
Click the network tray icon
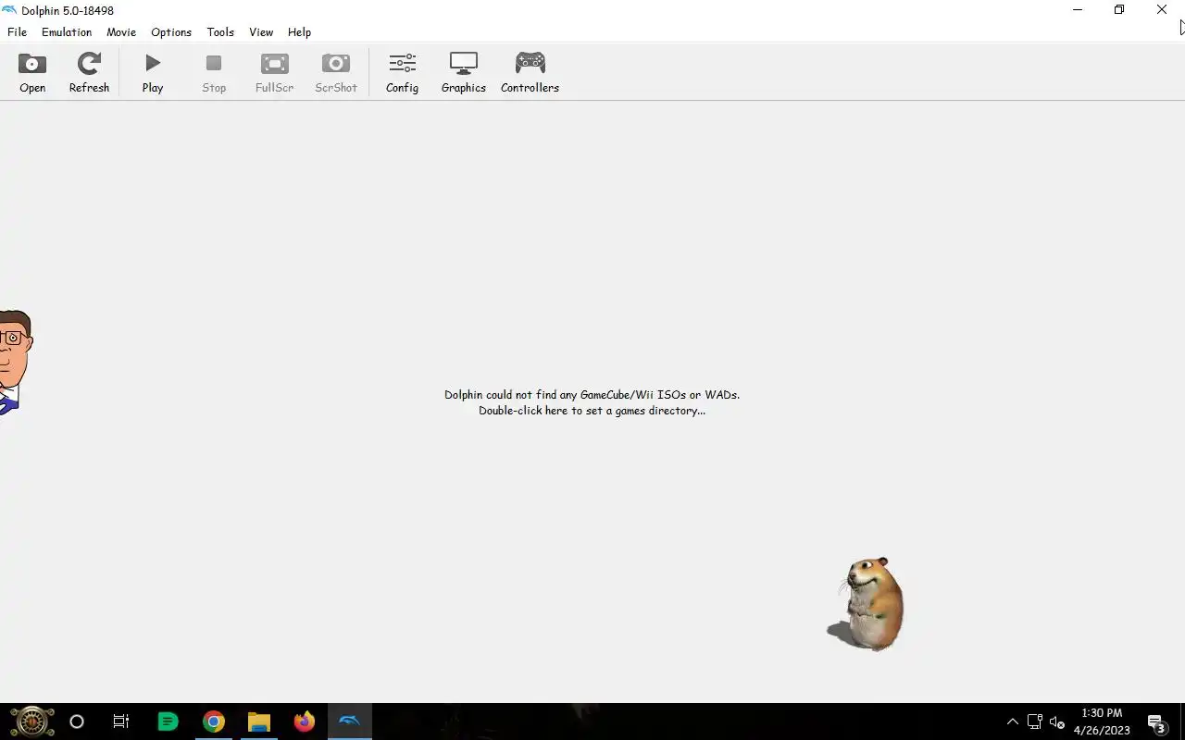pos(1034,722)
